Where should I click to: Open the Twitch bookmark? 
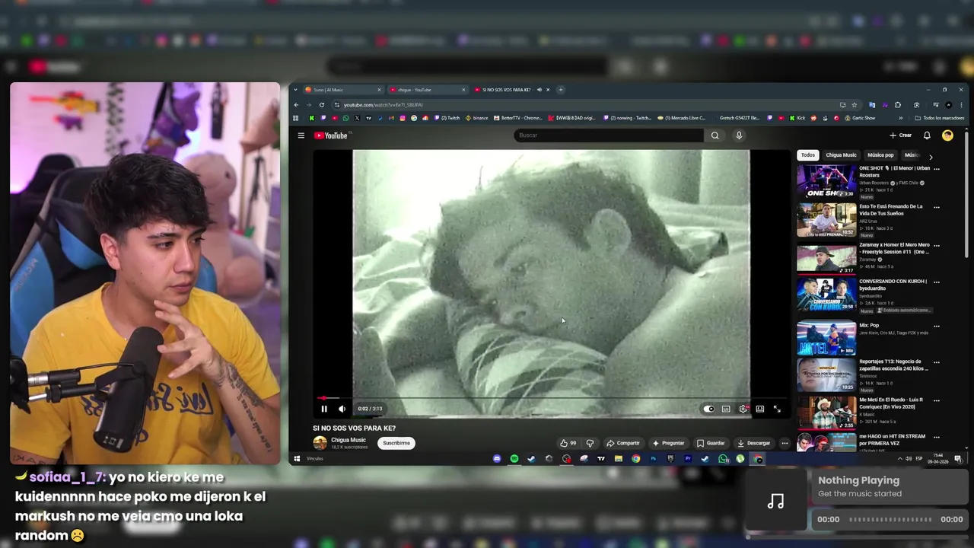tap(447, 118)
